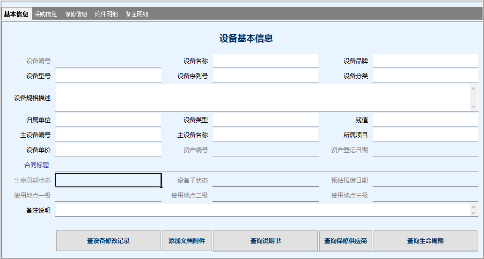Focus the 设备分类 input field
The image size is (484, 259).
425,75
